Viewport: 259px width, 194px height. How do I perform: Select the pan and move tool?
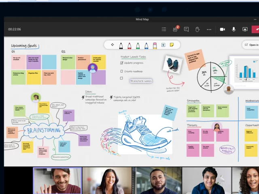113,45
